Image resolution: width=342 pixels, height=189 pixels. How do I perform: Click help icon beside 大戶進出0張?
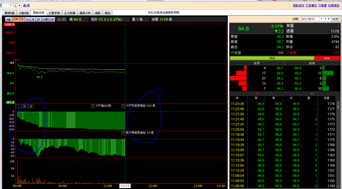(x=93, y=106)
